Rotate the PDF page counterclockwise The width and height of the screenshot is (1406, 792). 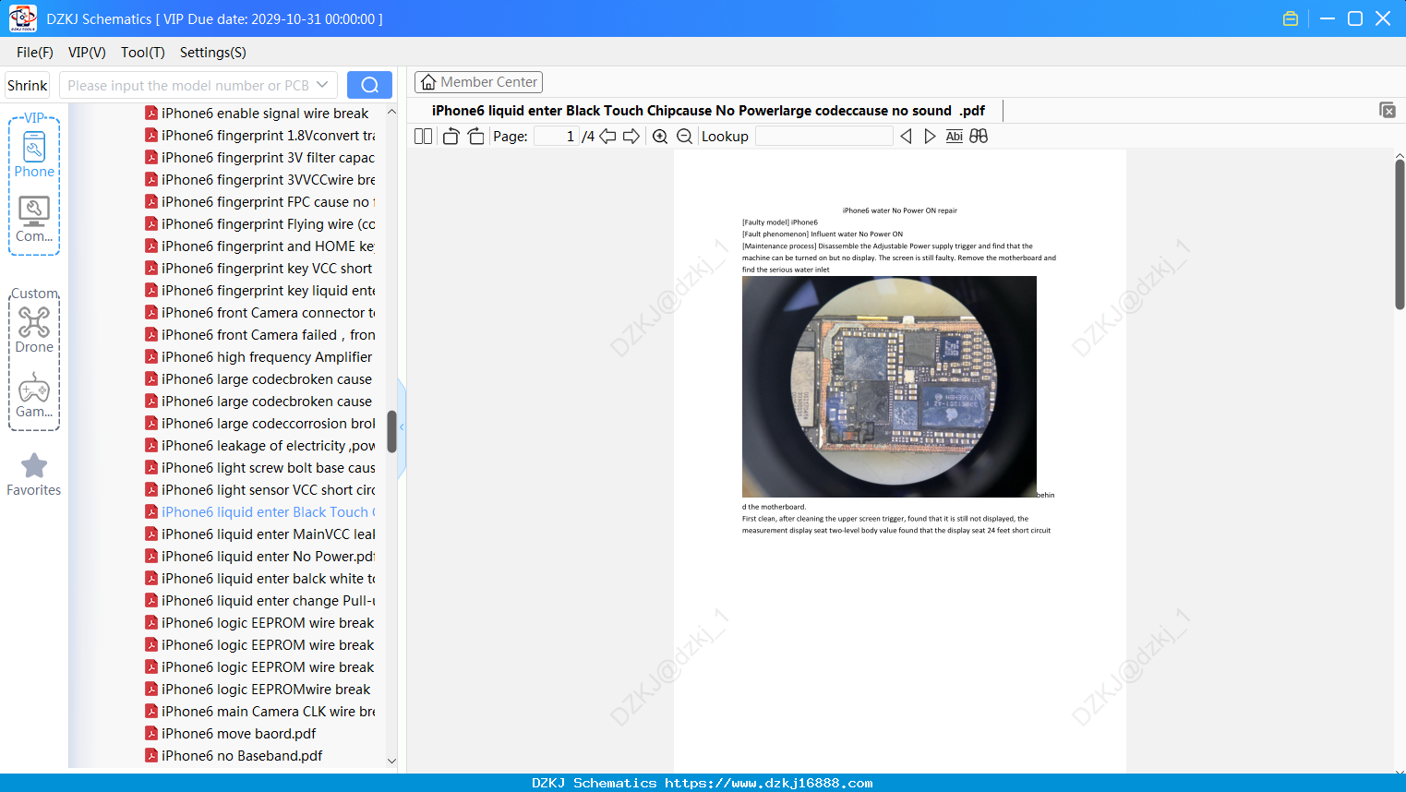[451, 137]
